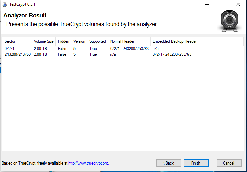Click Hidden value False in 243200/249/60 row

coord(62,54)
